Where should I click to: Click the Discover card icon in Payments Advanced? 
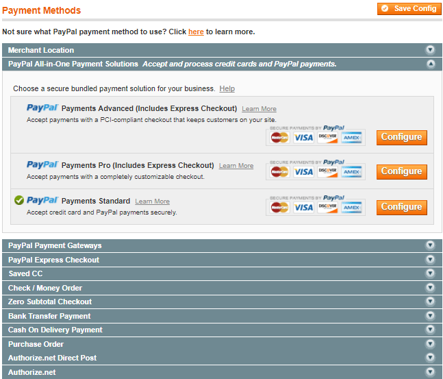(327, 138)
